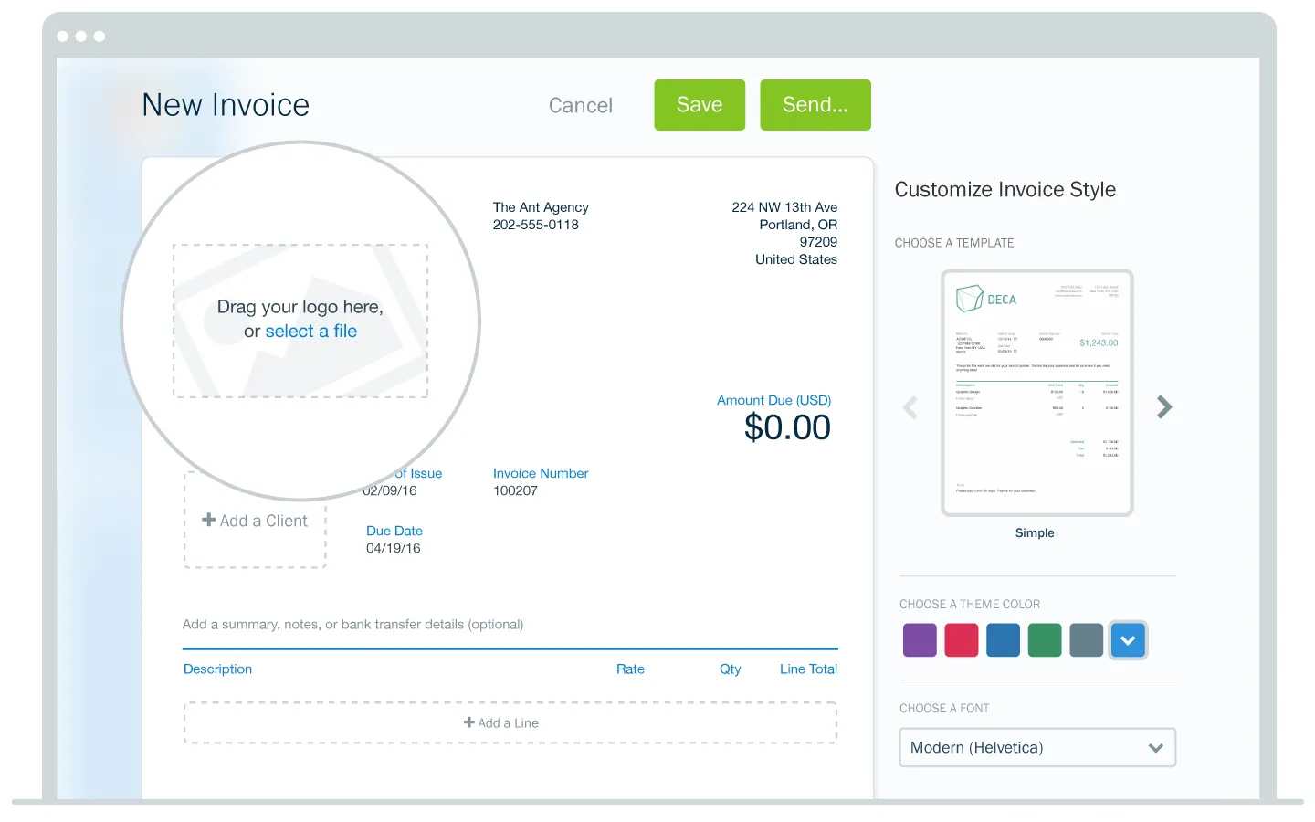
Task: Open the more theme colors dropdown
Action: pyautogui.click(x=1128, y=640)
